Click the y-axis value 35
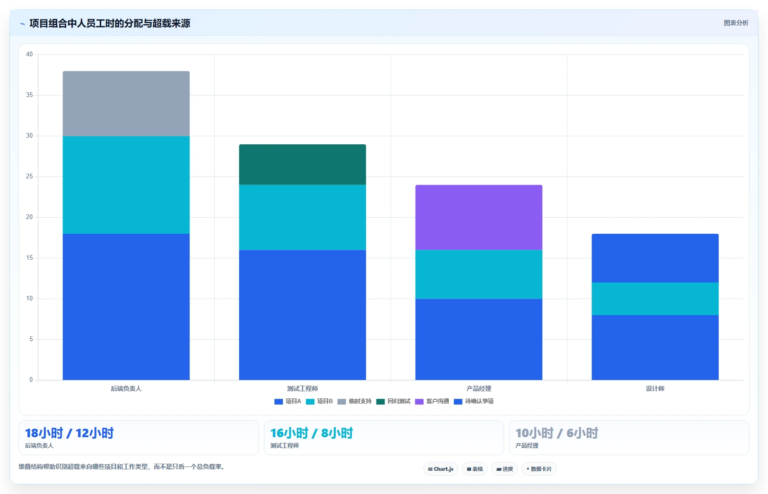The height and width of the screenshot is (494, 768). coord(29,95)
